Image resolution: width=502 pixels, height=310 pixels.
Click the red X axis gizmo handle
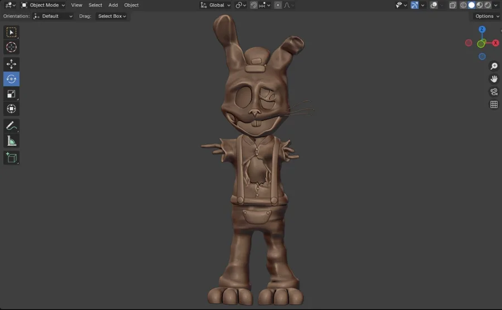click(x=496, y=43)
